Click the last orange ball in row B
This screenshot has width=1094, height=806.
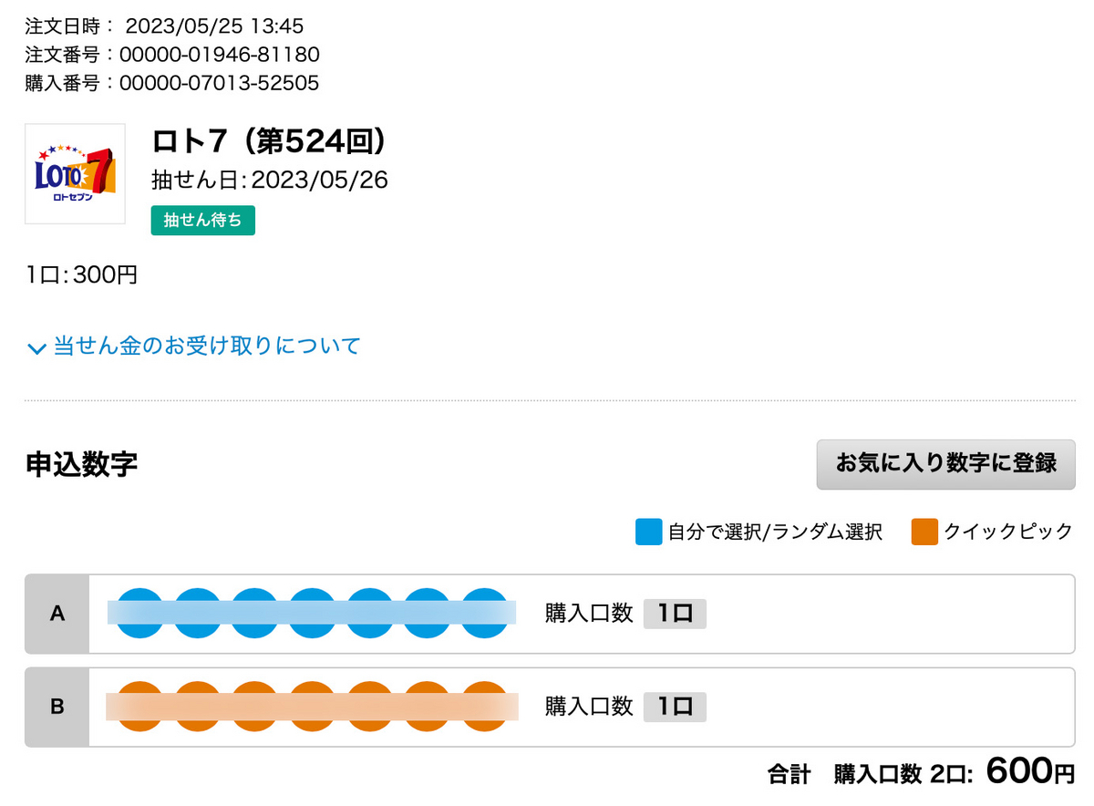(x=485, y=707)
